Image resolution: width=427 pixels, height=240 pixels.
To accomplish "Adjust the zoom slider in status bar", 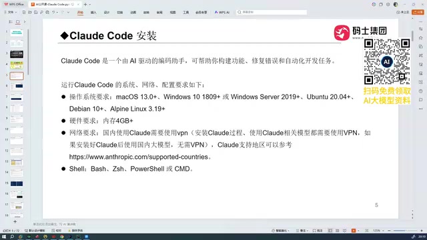I will (x=405, y=231).
